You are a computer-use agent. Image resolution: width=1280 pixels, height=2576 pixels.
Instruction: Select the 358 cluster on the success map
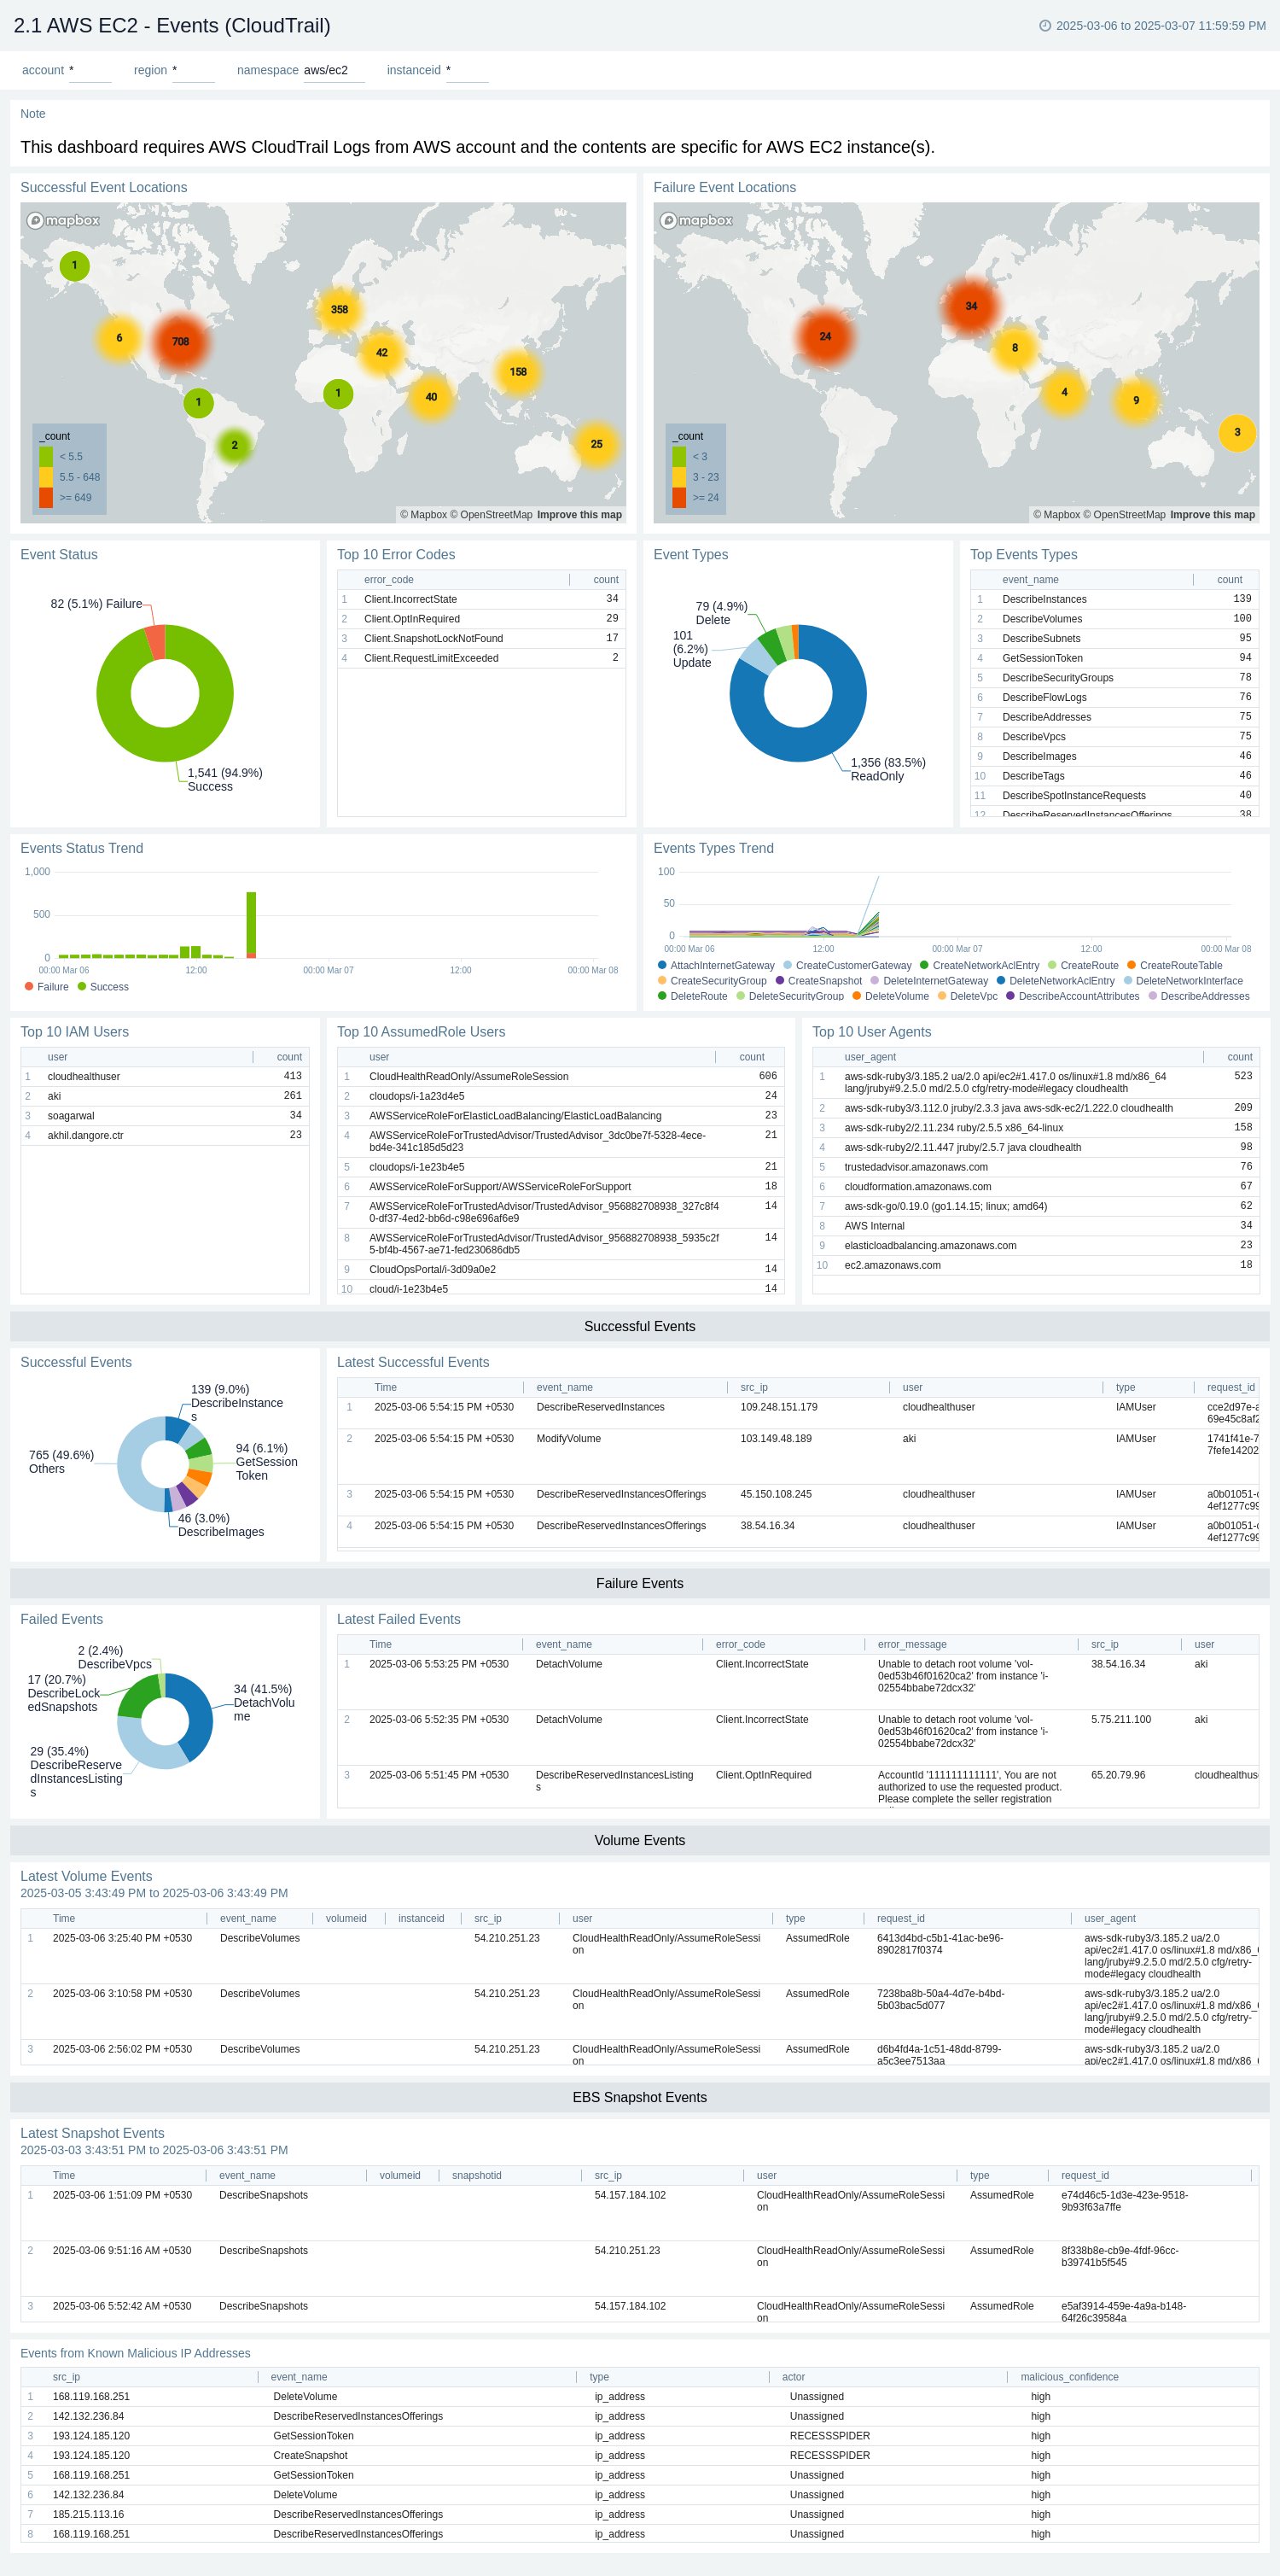(x=340, y=310)
